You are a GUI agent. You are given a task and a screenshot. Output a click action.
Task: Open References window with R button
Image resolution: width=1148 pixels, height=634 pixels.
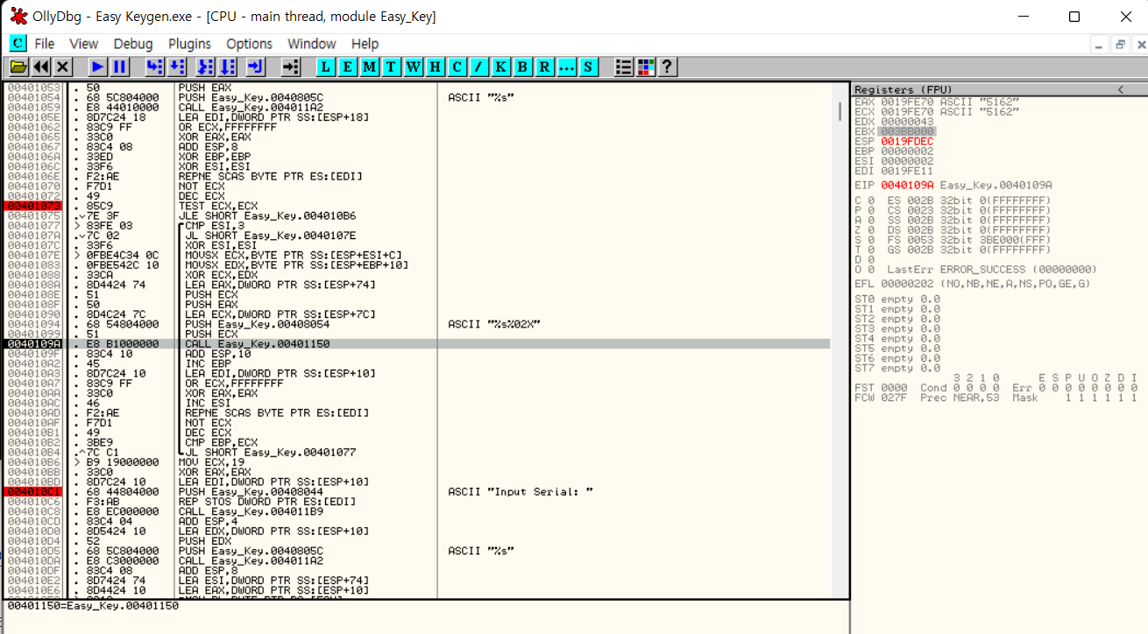click(x=545, y=67)
